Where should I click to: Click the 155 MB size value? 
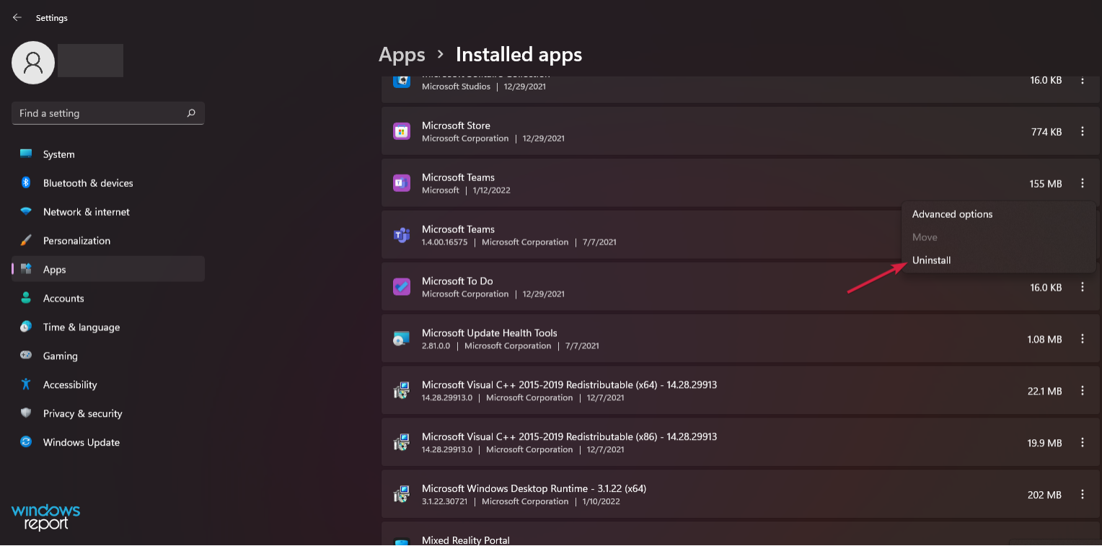[x=1046, y=184]
